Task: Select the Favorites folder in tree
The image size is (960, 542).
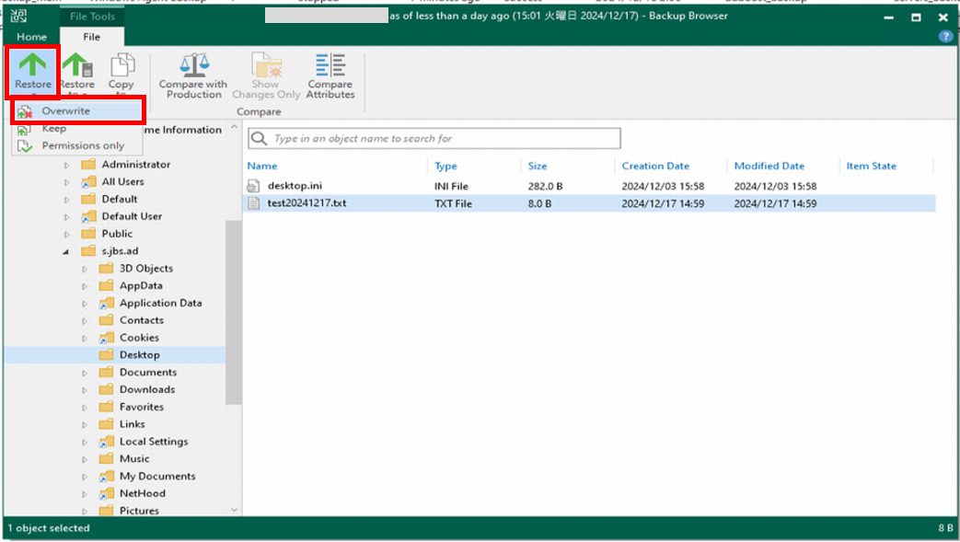Action: 142,407
